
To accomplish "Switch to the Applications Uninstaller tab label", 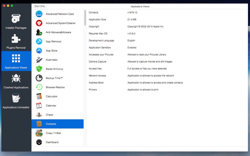I will point(16,107).
